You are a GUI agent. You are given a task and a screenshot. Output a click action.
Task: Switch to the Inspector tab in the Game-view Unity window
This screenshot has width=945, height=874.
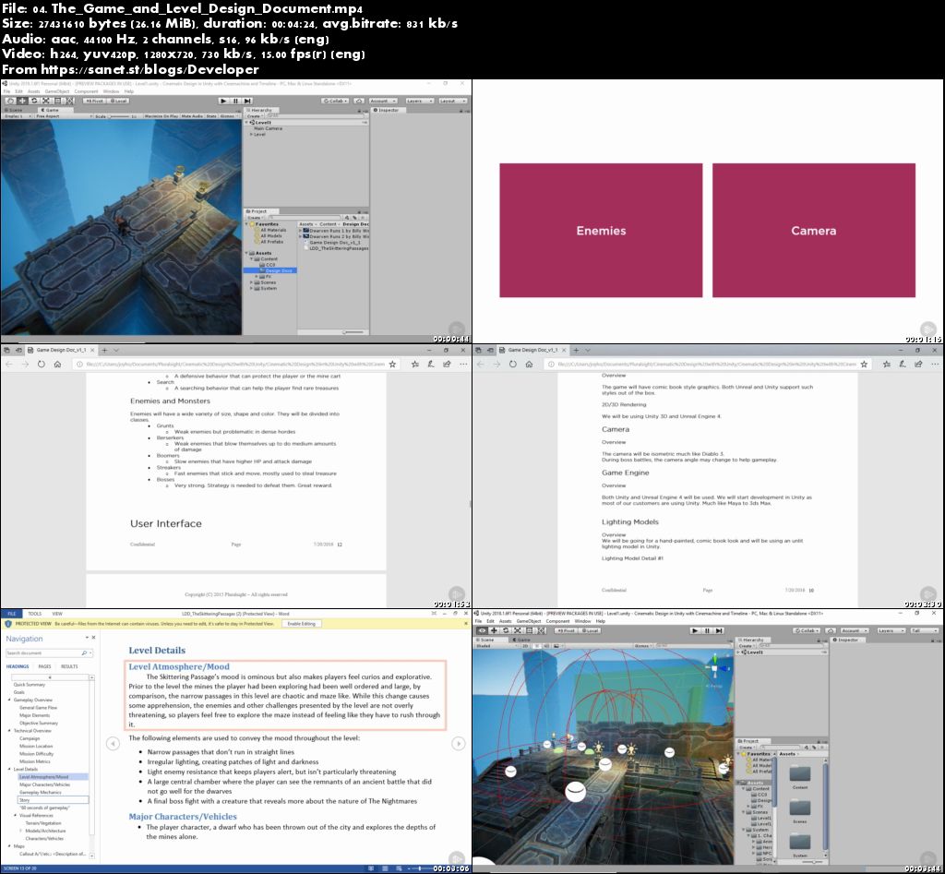[x=387, y=110]
